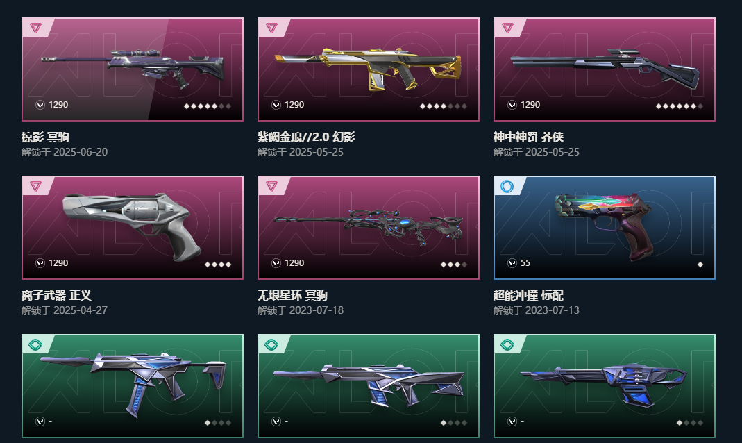The height and width of the screenshot is (443, 742).
Task: Click the blue circular tier icon on 超能冲撞 card
Action: [507, 187]
